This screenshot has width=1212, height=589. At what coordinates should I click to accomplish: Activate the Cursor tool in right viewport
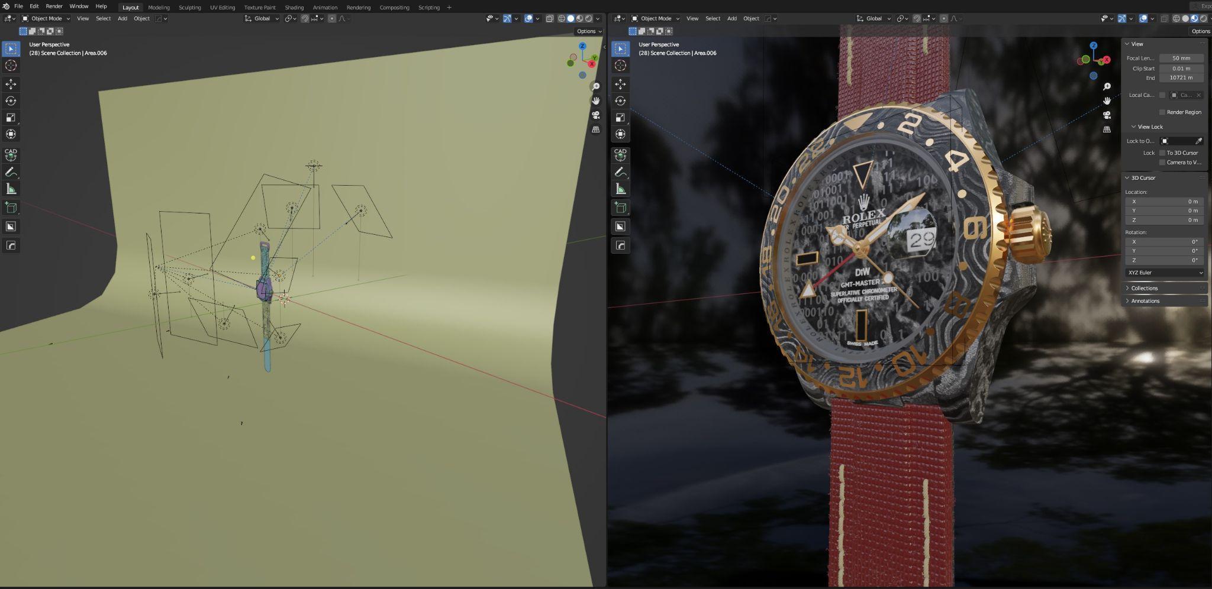620,65
